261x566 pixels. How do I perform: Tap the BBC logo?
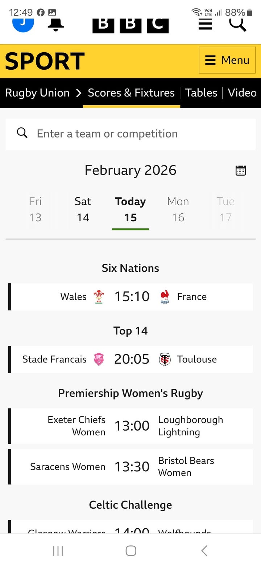[x=130, y=25]
